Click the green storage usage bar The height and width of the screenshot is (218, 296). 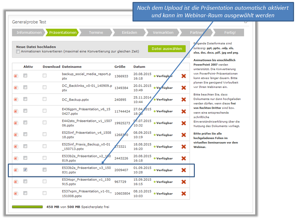click(27, 207)
